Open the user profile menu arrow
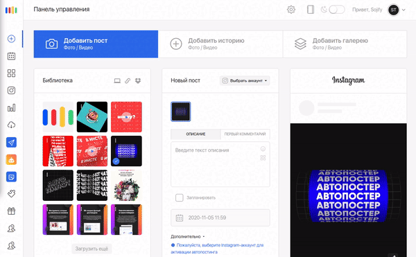Viewport: 416px width, 257px height. (x=404, y=10)
